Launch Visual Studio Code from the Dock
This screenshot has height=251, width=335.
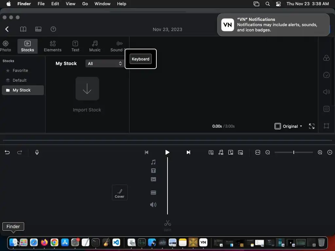[x=116, y=243]
